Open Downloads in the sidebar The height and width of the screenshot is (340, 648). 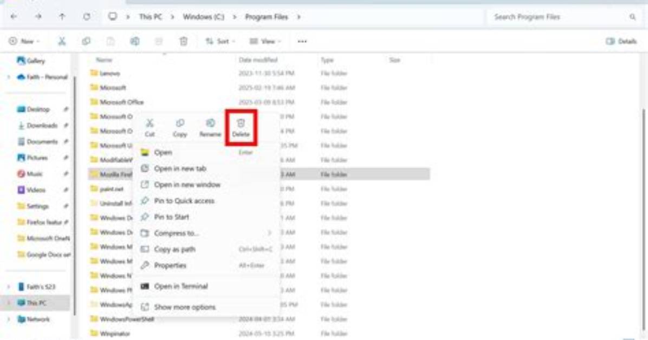(37, 125)
